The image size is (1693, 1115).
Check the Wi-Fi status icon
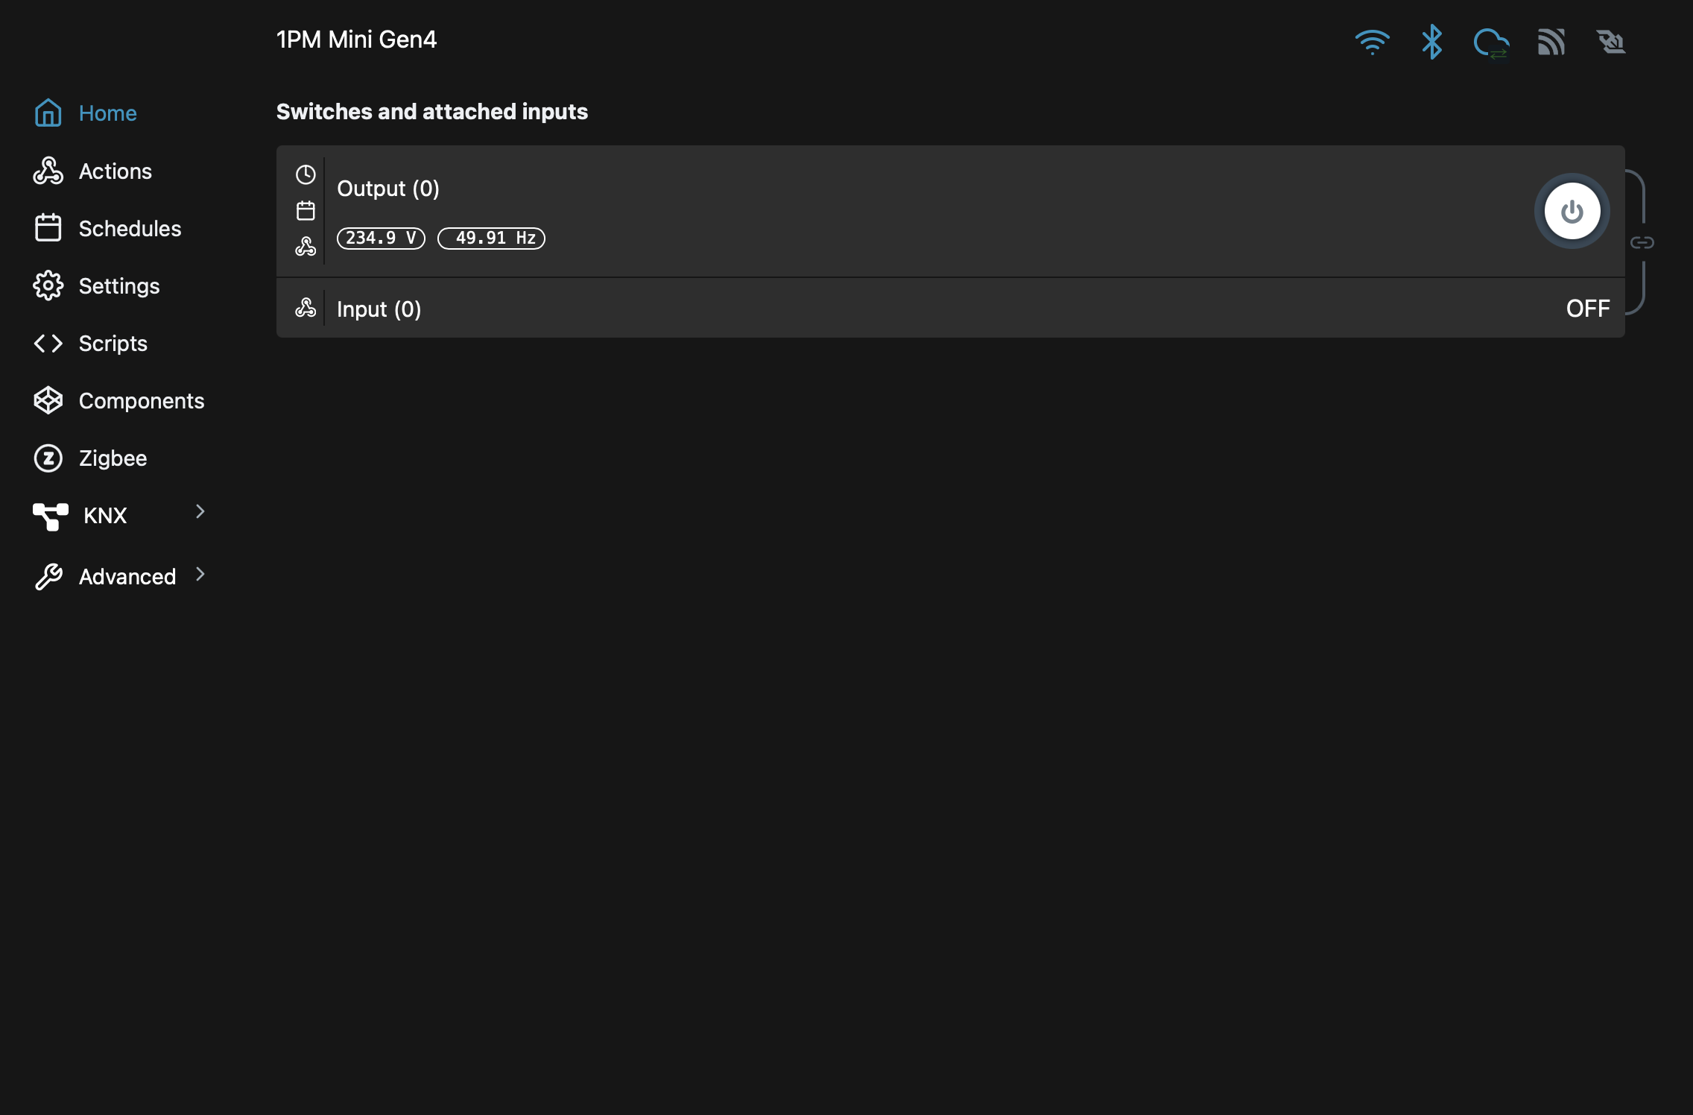pos(1373,42)
